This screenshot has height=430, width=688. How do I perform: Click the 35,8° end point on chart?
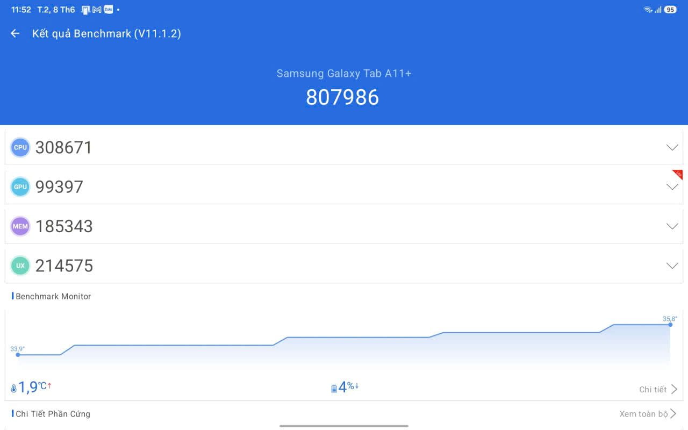[x=670, y=325]
